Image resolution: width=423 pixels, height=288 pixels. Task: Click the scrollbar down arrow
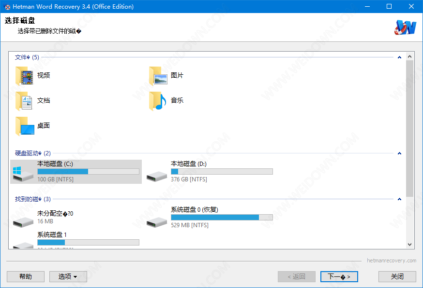click(410, 245)
